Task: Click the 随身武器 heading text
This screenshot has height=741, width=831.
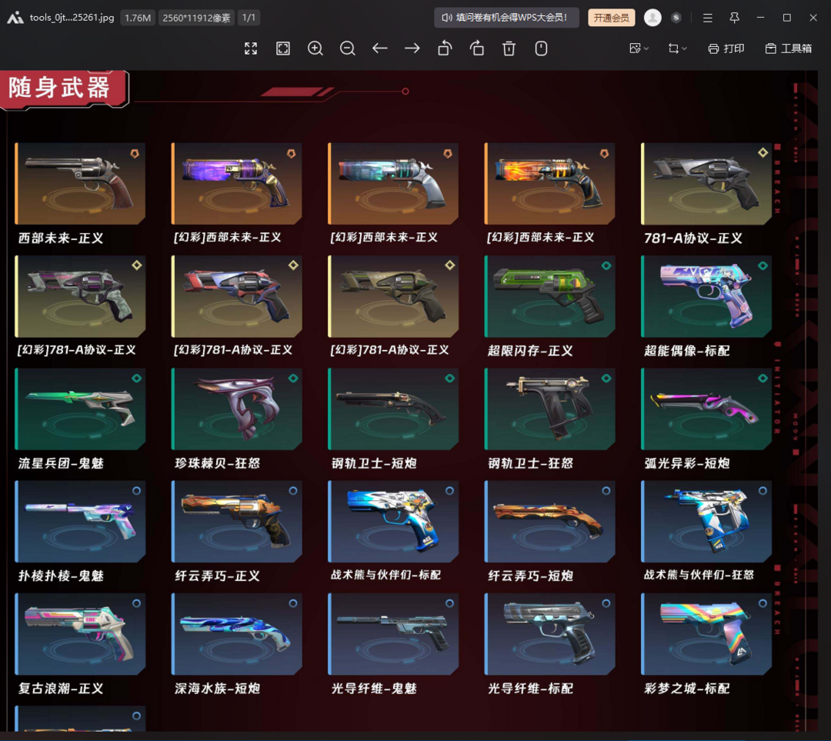Action: 59,88
